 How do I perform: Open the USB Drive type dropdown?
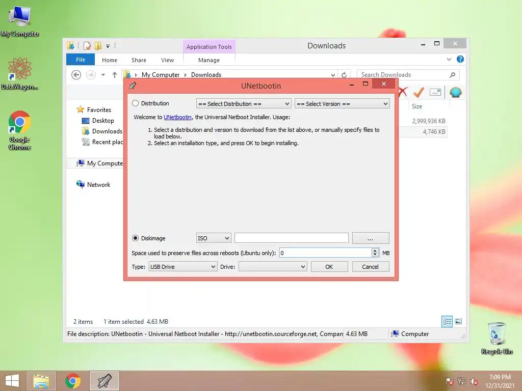[x=183, y=267]
